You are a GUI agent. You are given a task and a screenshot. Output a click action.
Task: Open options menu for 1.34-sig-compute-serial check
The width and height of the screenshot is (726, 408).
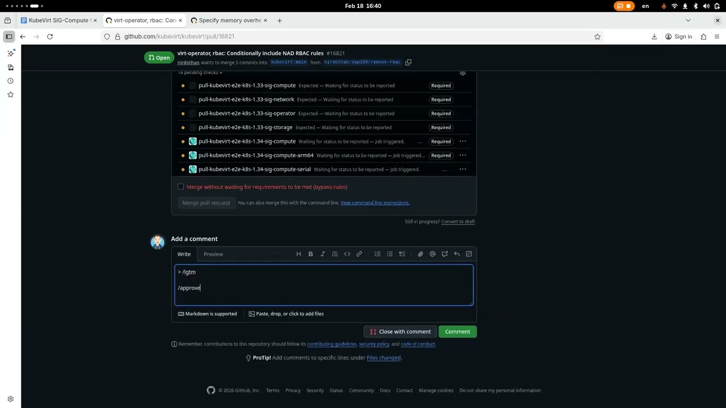463,169
